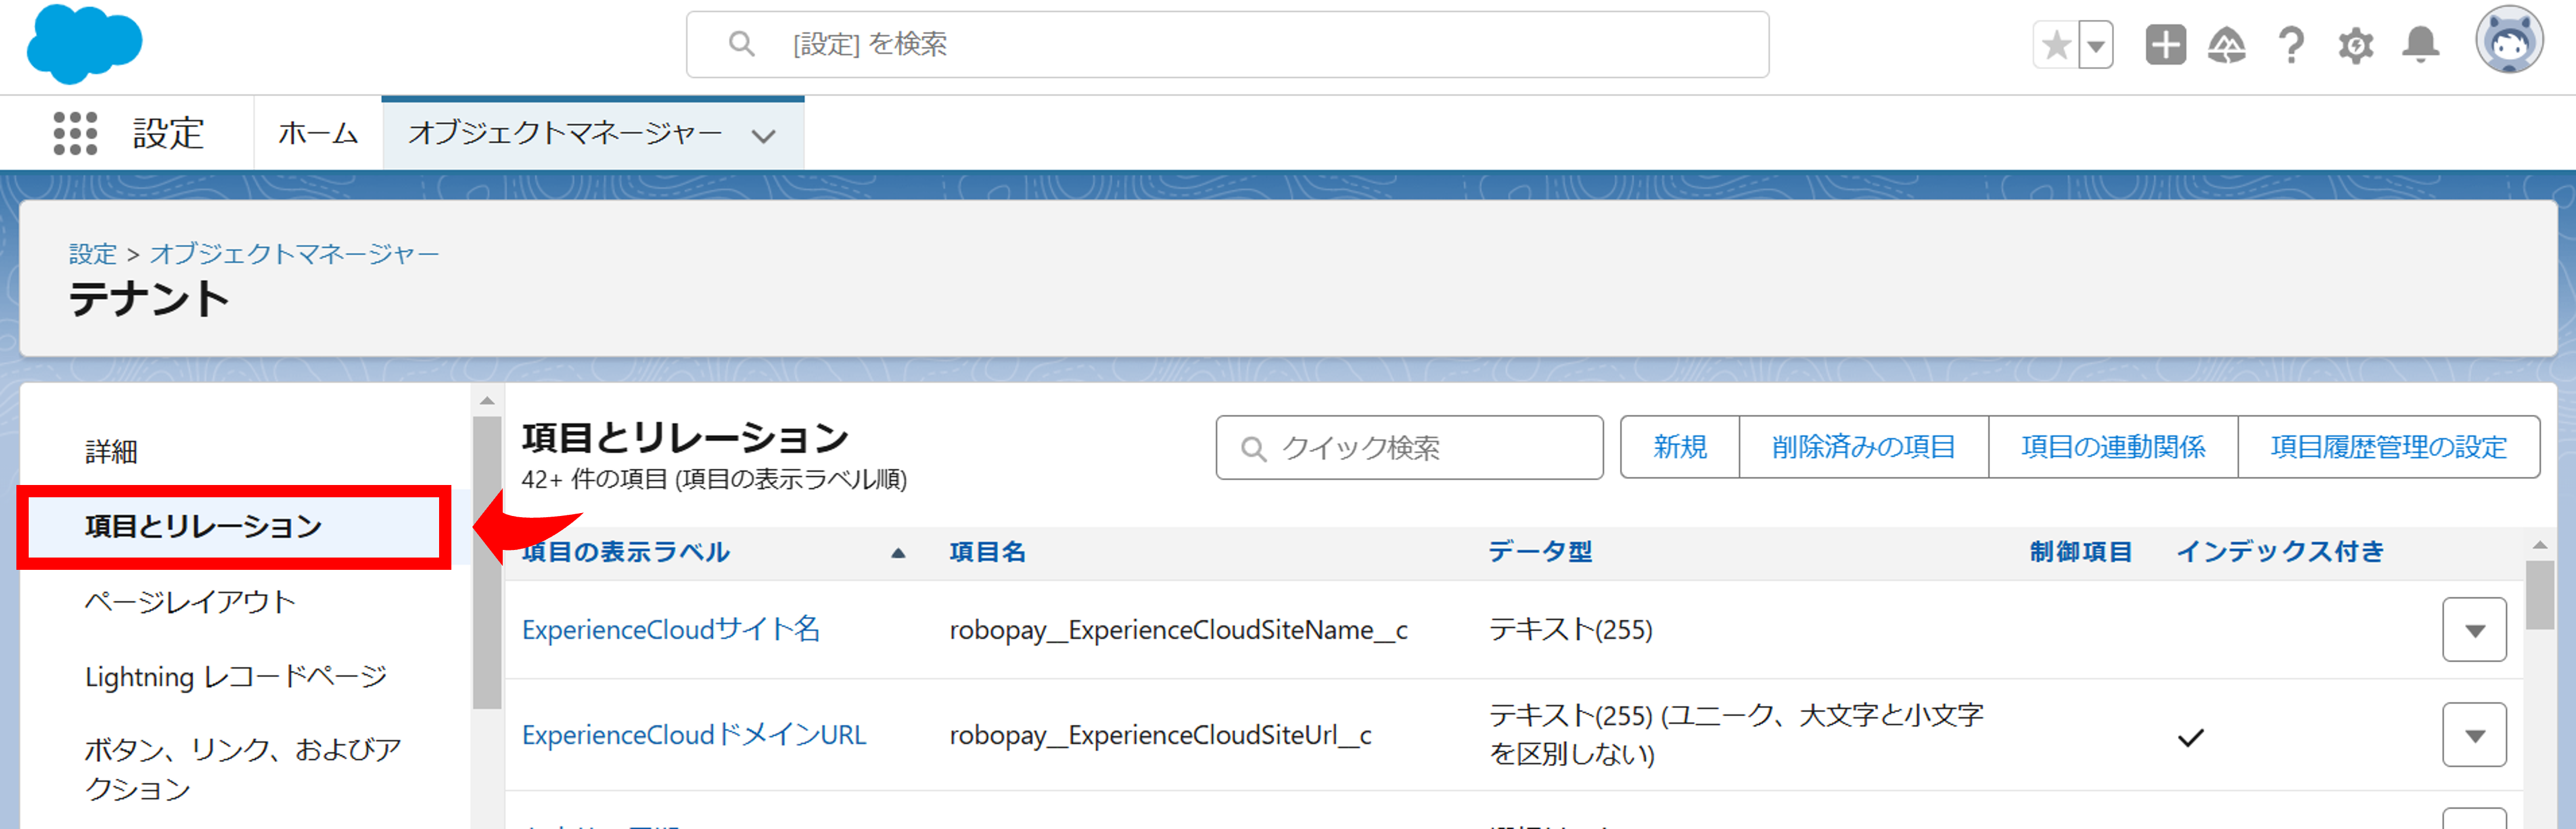Open the user profile avatar
Viewport: 2576px width, 829px height.
(2509, 41)
